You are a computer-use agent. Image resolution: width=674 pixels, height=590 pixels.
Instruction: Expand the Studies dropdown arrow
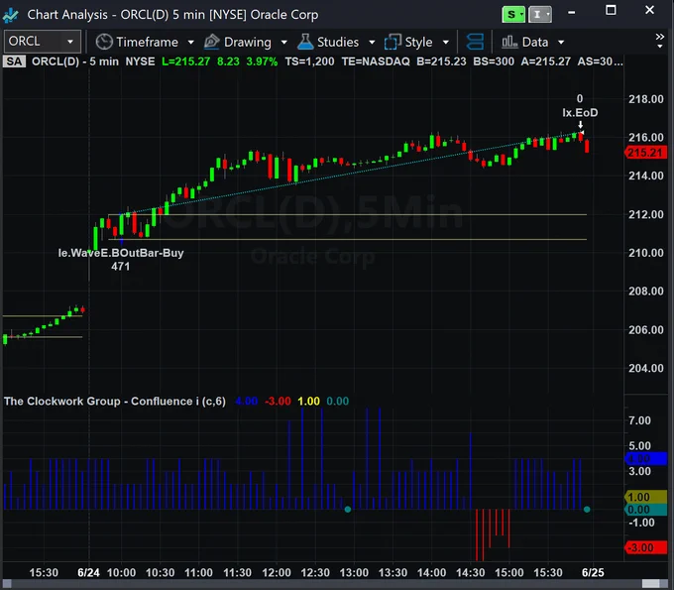372,42
